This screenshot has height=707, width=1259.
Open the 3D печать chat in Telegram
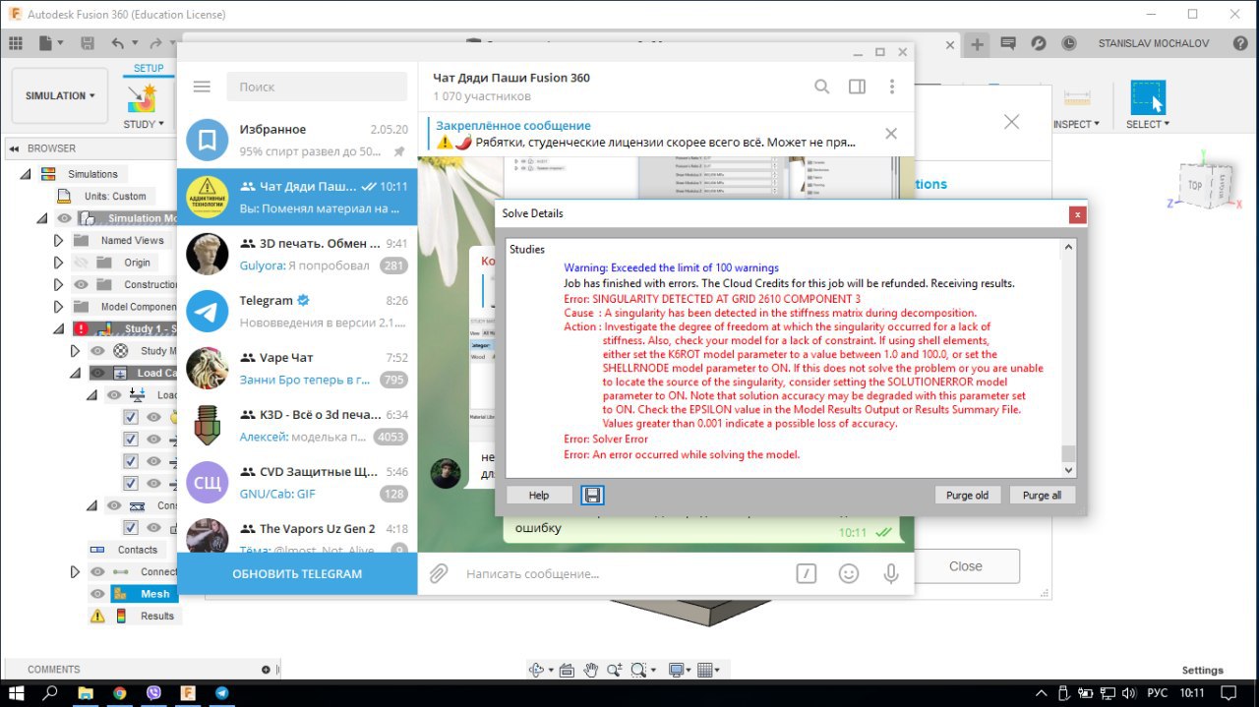pos(297,254)
